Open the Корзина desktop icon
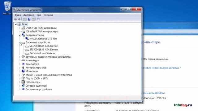Viewport: 198px width, 111px height. coord(7,8)
